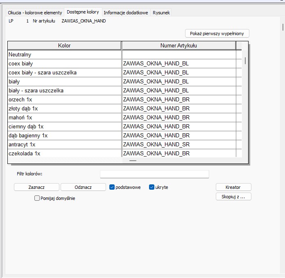Click the Odznacz button

point(83,187)
